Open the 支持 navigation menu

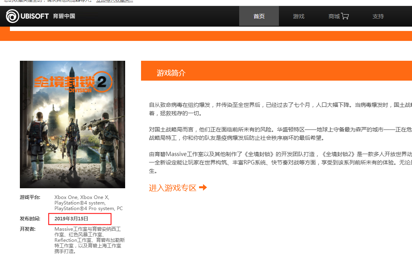pos(378,16)
